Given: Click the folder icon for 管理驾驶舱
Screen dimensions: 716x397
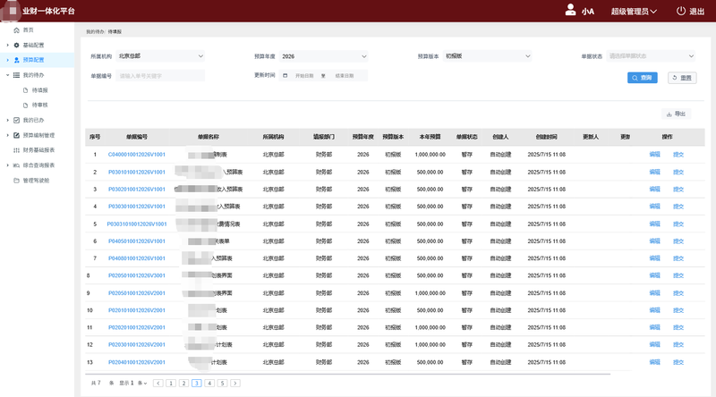Looking at the screenshot, I should (x=16, y=180).
